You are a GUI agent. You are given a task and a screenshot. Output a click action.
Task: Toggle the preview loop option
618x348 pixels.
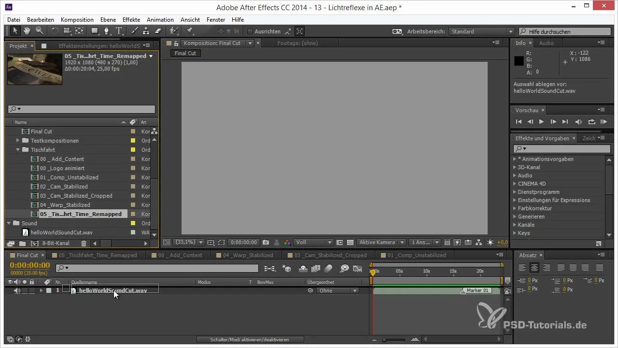point(592,122)
